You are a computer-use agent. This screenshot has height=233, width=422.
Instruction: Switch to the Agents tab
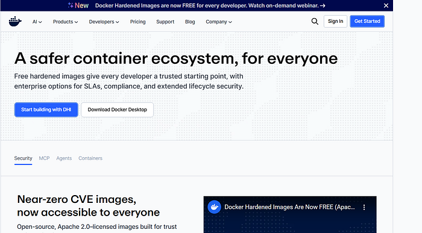pyautogui.click(x=64, y=158)
